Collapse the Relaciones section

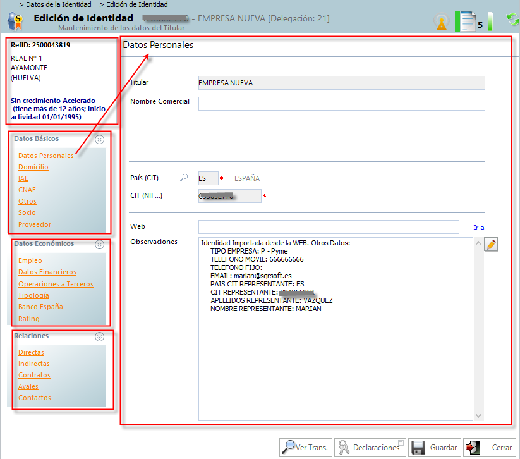99,337
